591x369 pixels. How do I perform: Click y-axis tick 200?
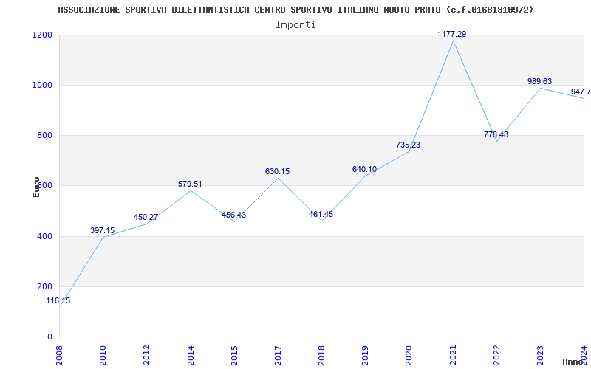pyautogui.click(x=44, y=286)
